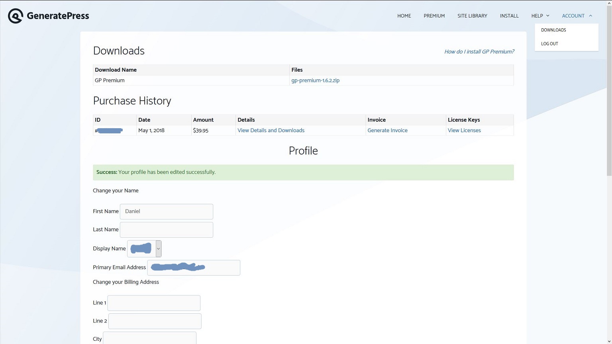Go to the Premium page

click(x=434, y=16)
